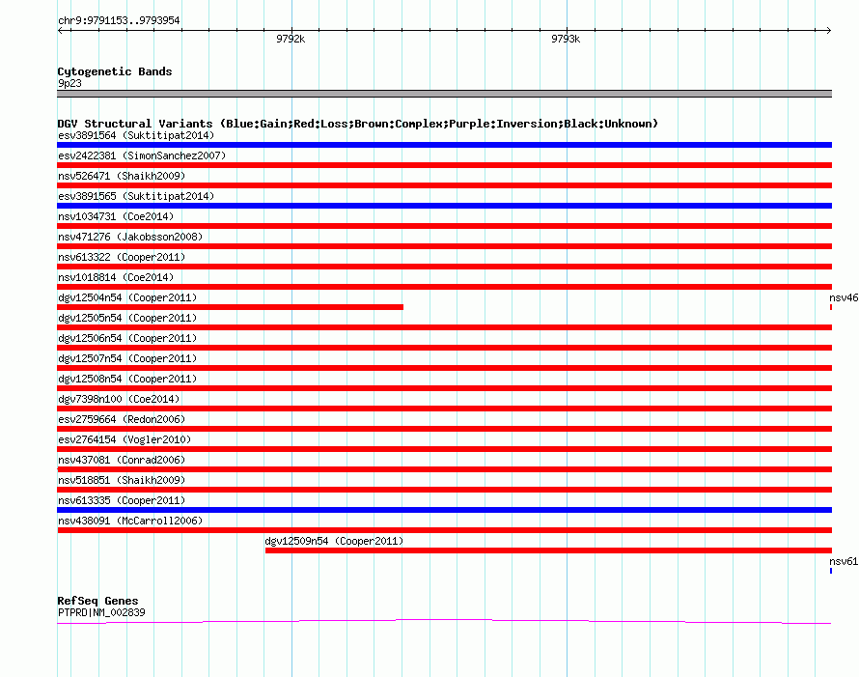Click the short red dgv12504n54 bar
859x677 pixels.
(230, 307)
